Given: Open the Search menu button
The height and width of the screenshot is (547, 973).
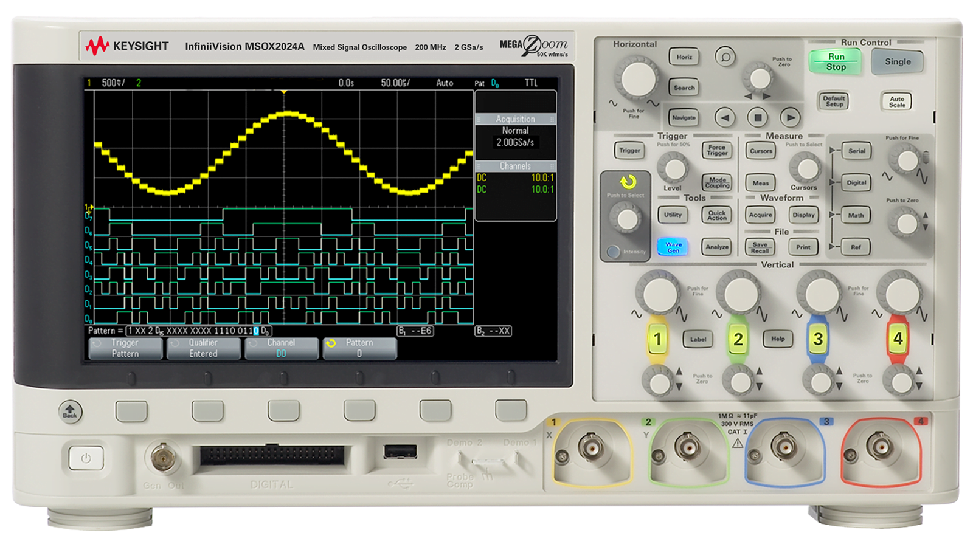Looking at the screenshot, I should 684,88.
